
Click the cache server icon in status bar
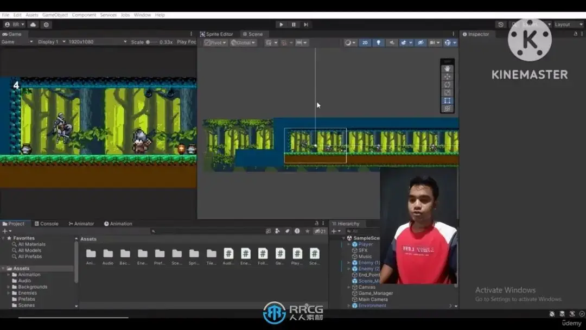562,314
